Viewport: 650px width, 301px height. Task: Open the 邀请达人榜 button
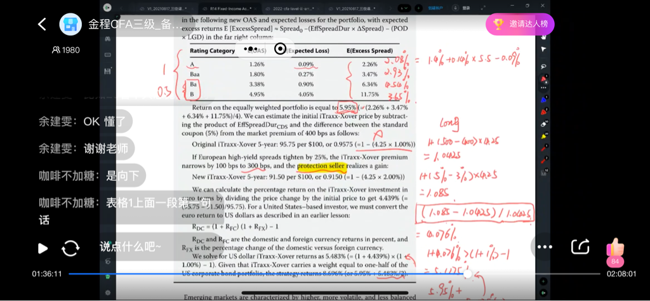point(521,24)
